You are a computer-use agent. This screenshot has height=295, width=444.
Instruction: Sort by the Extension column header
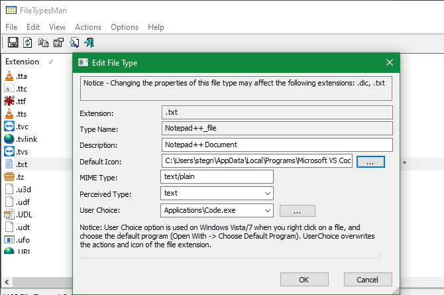point(23,62)
